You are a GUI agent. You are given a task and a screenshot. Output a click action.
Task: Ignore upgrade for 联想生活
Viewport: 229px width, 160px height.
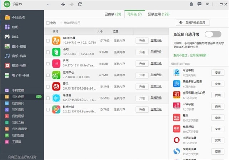156,109
